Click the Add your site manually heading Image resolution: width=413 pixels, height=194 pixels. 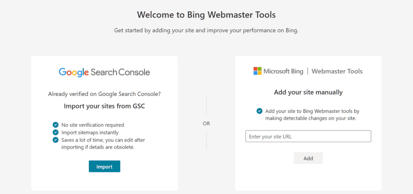point(308,92)
